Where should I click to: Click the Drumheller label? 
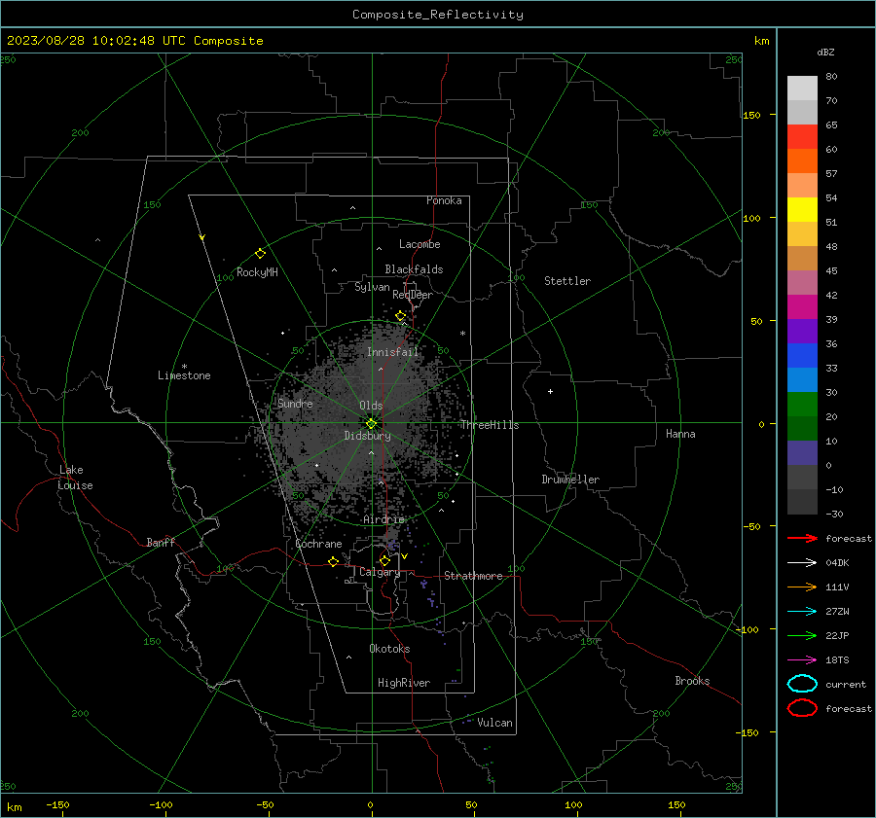click(x=570, y=480)
